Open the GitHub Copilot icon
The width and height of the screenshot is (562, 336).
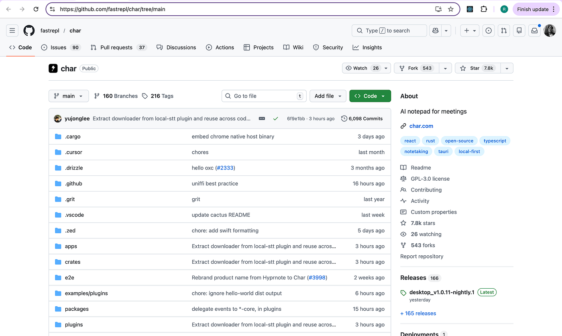435,31
